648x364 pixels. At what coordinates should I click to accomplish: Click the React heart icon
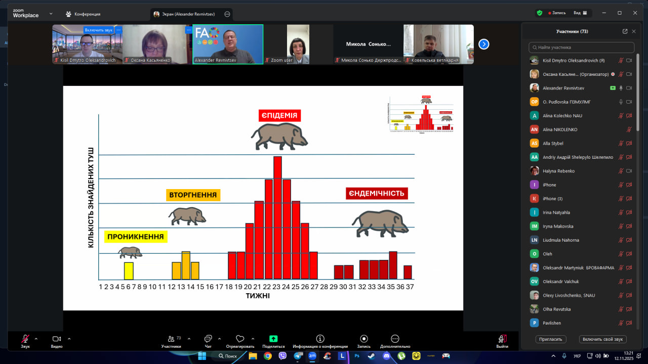tap(240, 339)
